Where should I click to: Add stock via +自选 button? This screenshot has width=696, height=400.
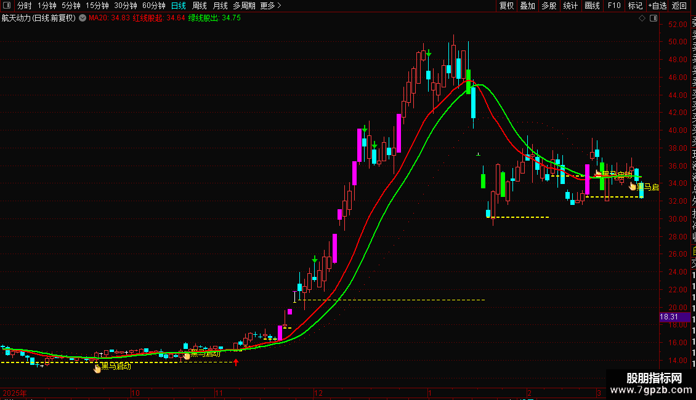[x=657, y=6]
